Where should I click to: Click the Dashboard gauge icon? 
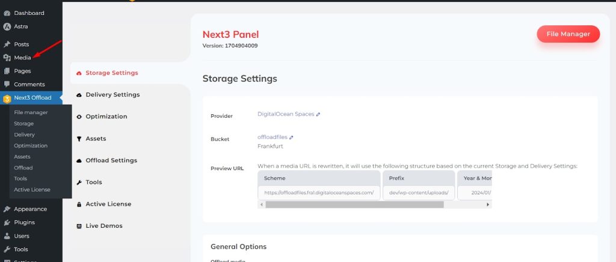pos(7,13)
